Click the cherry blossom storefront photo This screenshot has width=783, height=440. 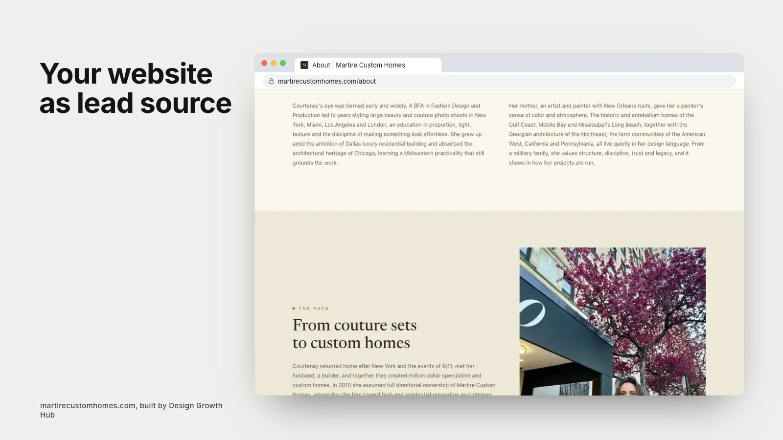coord(613,321)
